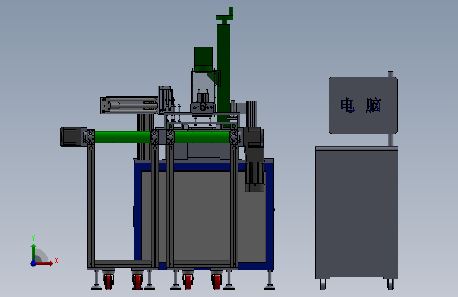Select the left caster of computer cabinet
Viewport: 458px width, 297px height.
(323, 284)
